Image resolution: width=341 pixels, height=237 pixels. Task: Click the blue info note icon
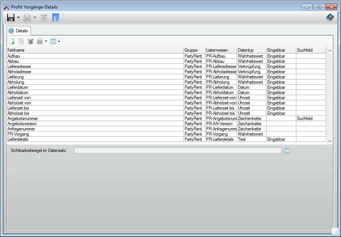[x=55, y=17]
